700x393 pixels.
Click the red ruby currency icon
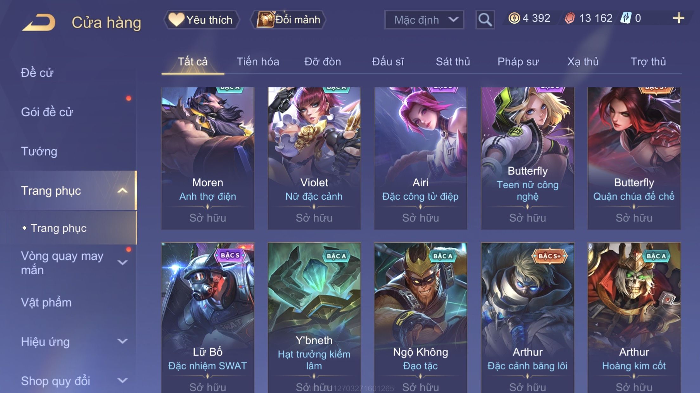coord(569,18)
